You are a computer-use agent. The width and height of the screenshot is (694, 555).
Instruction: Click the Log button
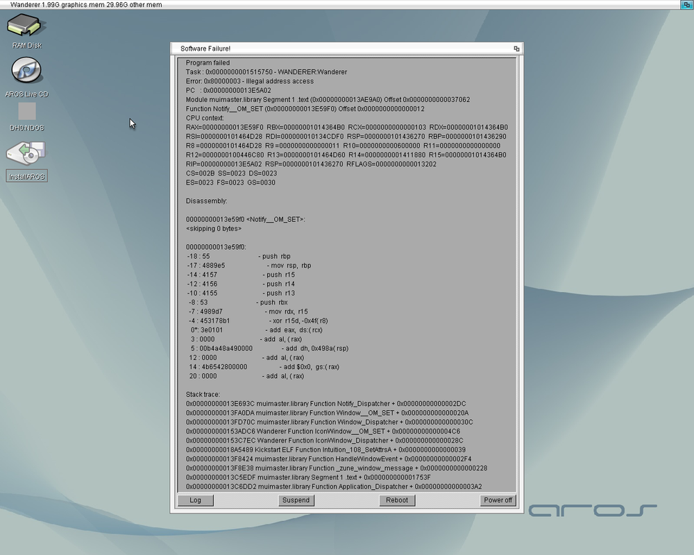[195, 500]
